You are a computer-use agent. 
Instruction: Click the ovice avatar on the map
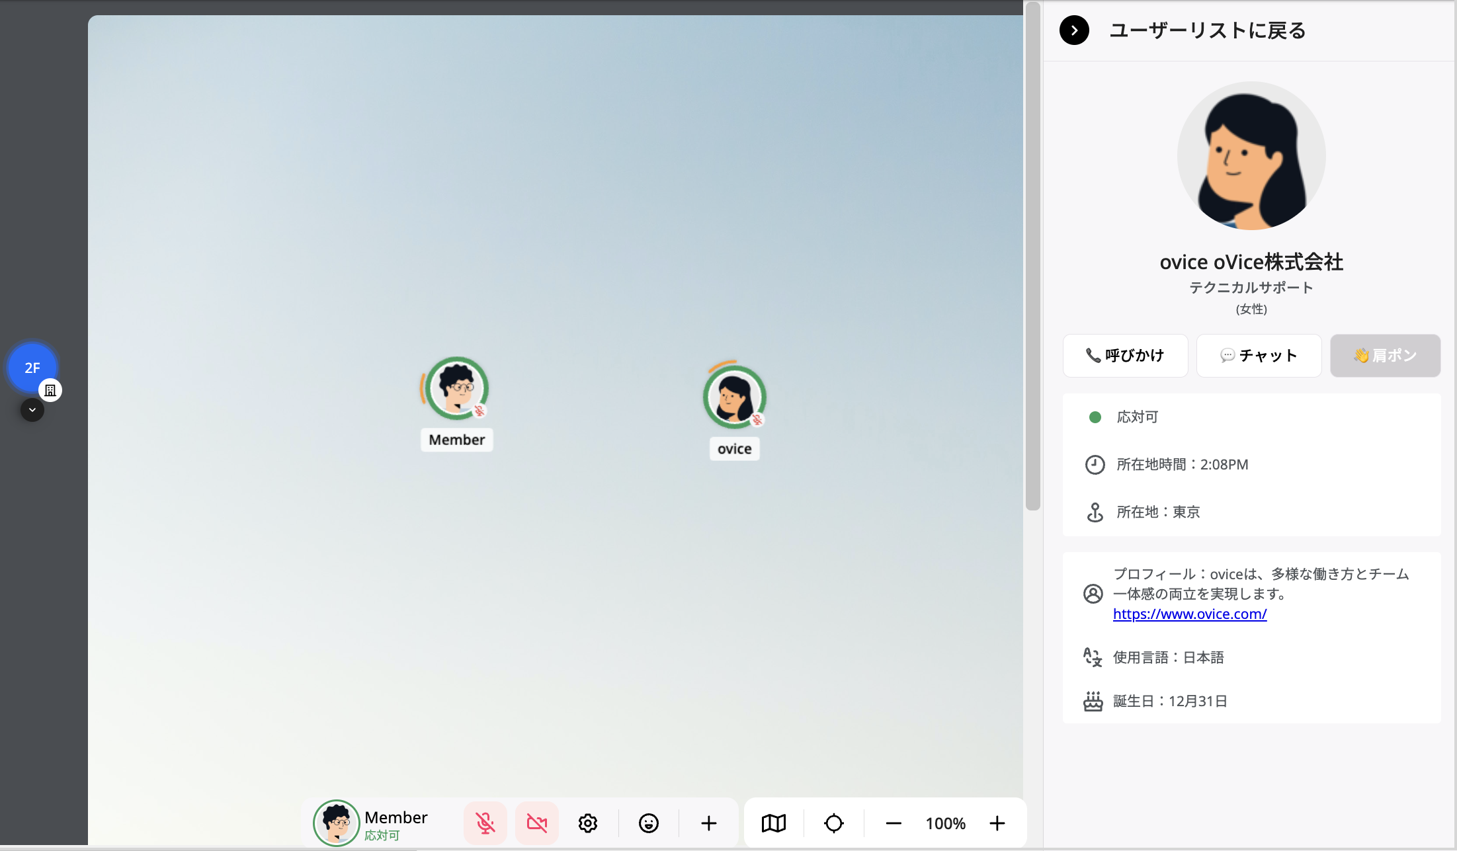[734, 397]
